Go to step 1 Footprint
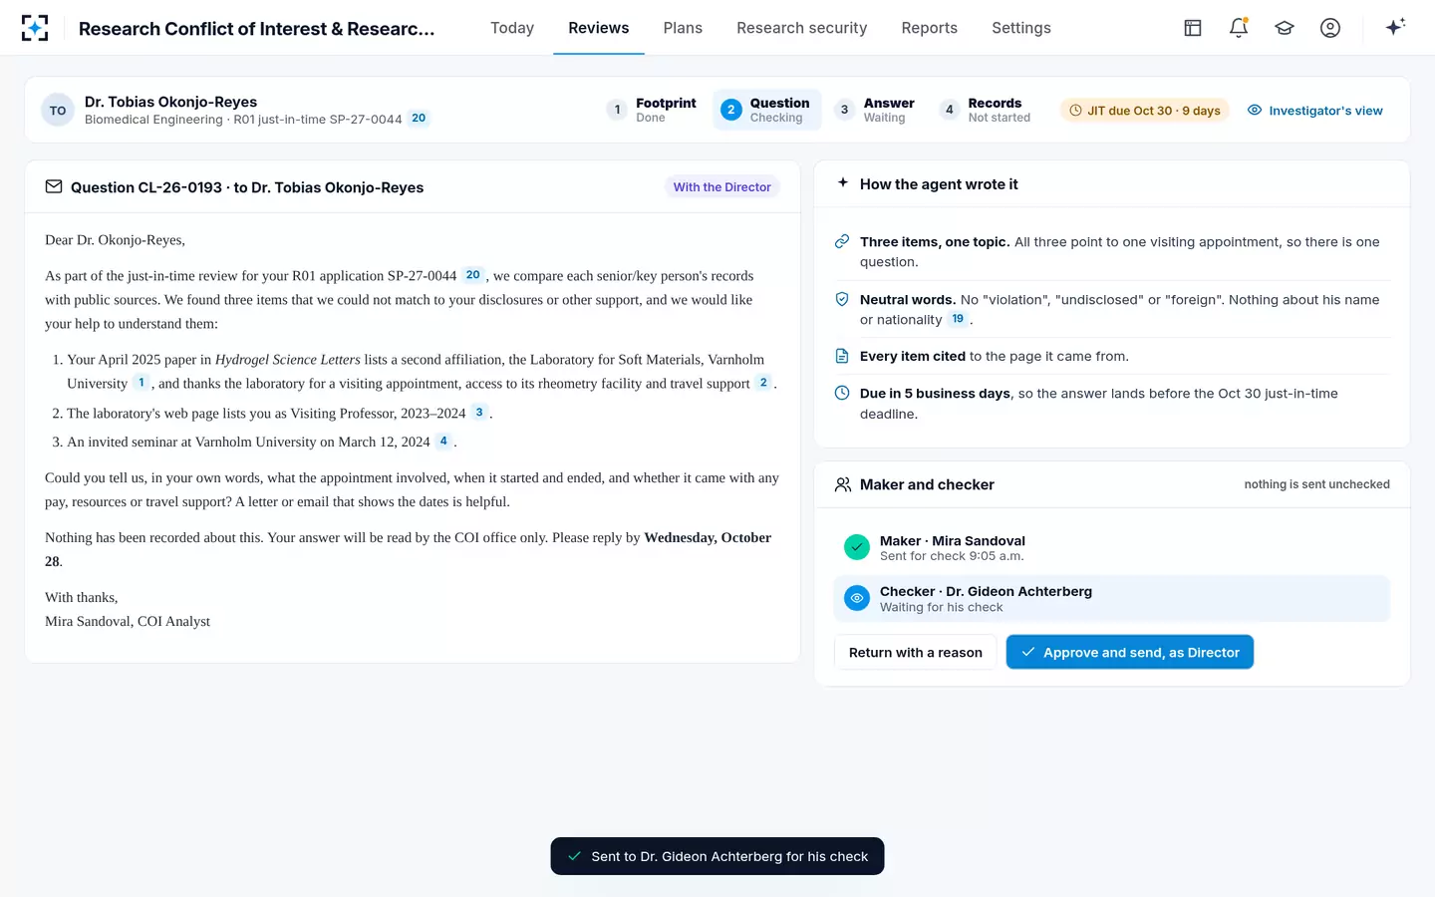This screenshot has width=1435, height=897. coord(652,110)
